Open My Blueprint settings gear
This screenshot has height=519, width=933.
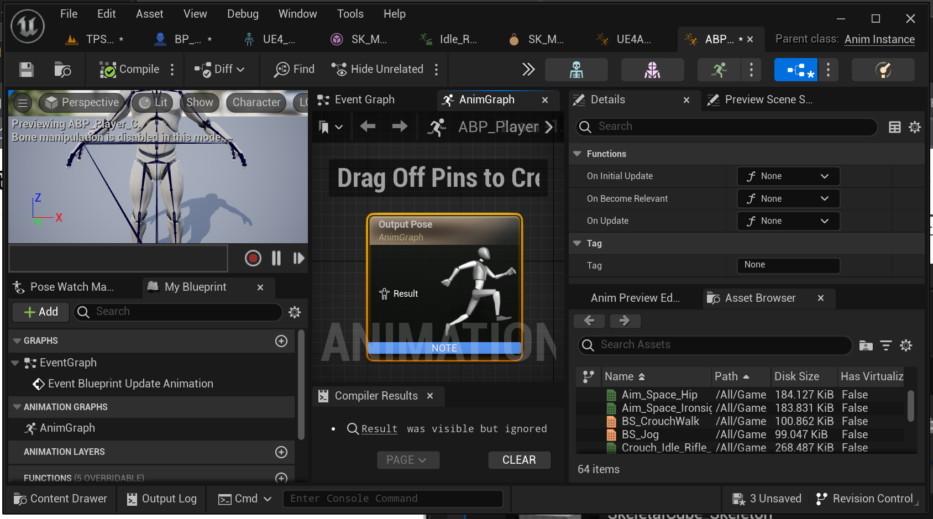click(295, 312)
